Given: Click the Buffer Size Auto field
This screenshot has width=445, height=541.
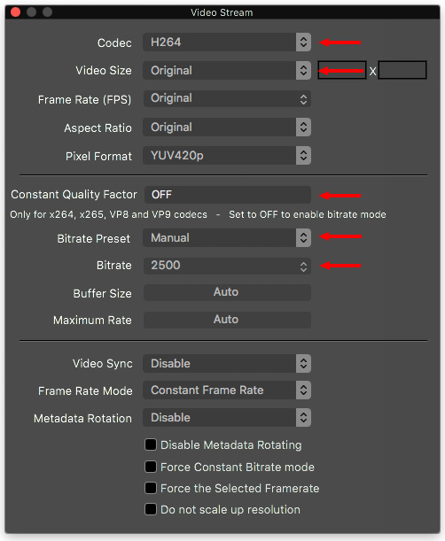Looking at the screenshot, I should tap(227, 292).
